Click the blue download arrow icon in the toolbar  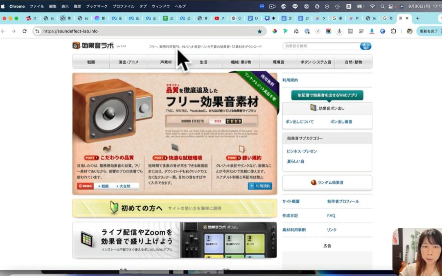coord(372,31)
